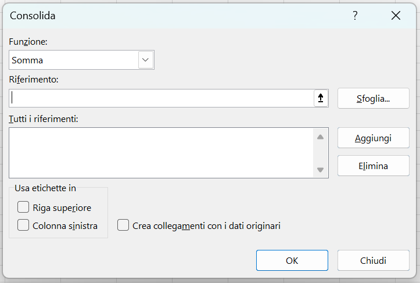Select the Somma combo box text

27,60
